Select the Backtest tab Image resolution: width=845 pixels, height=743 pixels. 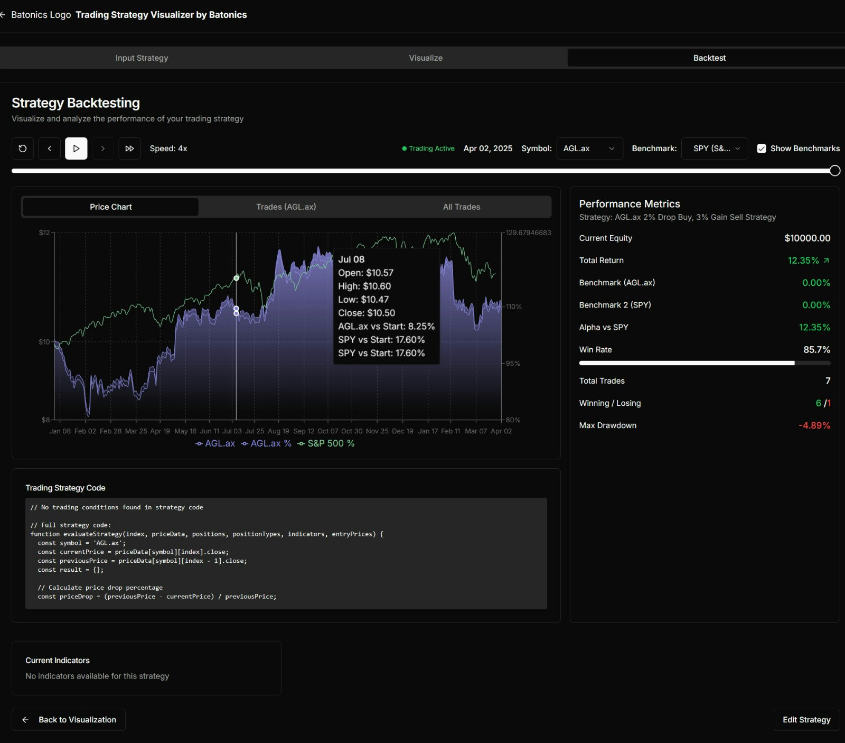[x=709, y=58]
